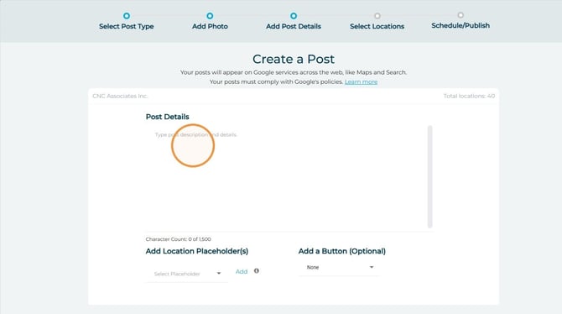Go to Add Post Details step label
The width and height of the screenshot is (562, 314).
(294, 26)
